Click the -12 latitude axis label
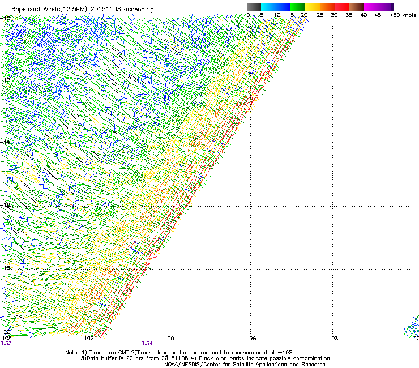Viewport: 419px width, 368px height. coord(5,80)
